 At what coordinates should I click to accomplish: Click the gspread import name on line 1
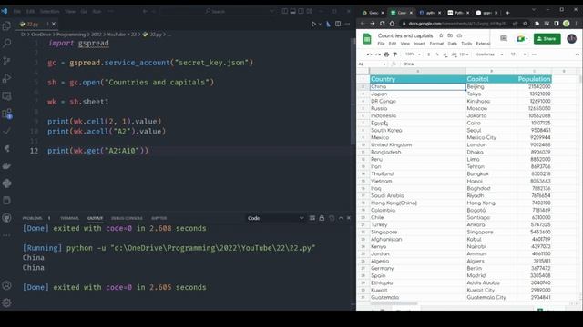coord(94,43)
